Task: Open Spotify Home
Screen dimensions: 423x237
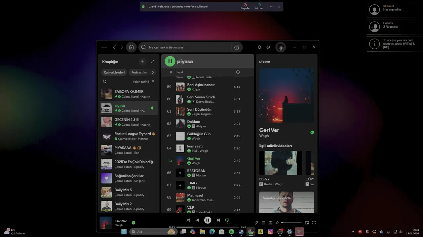Action: pos(131,47)
